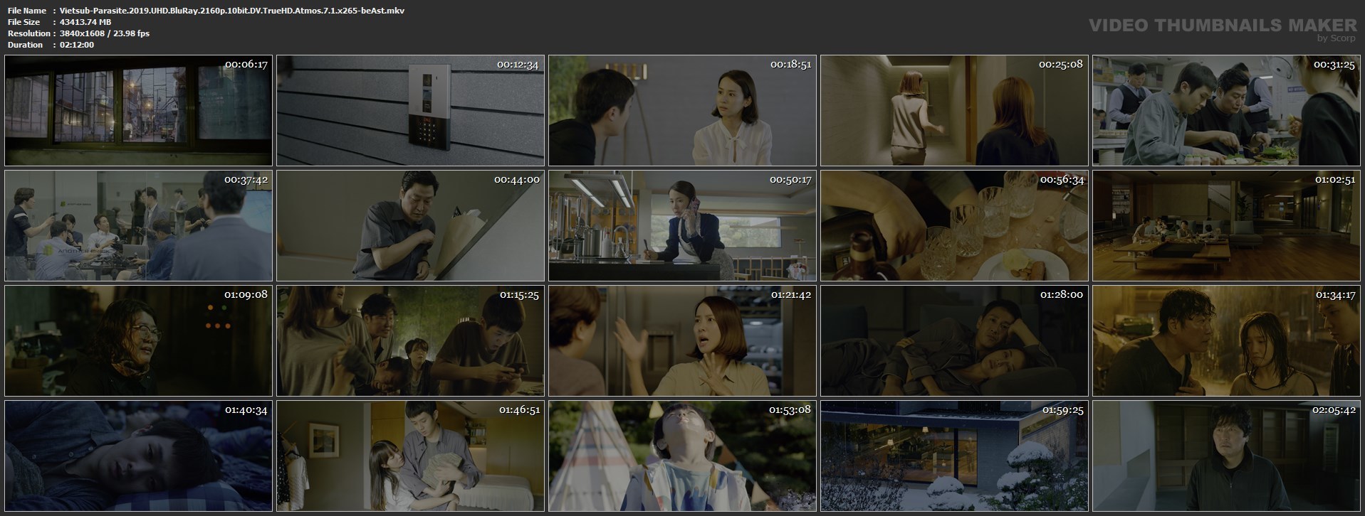Click the file size value 43413.74 MB
This screenshot has height=516, width=1365.
coord(85,22)
